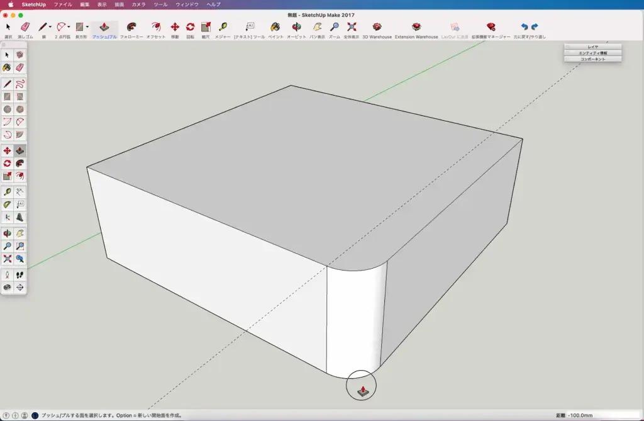Select the Dimension tool in left palette
The width and height of the screenshot is (644, 421).
(x=19, y=191)
